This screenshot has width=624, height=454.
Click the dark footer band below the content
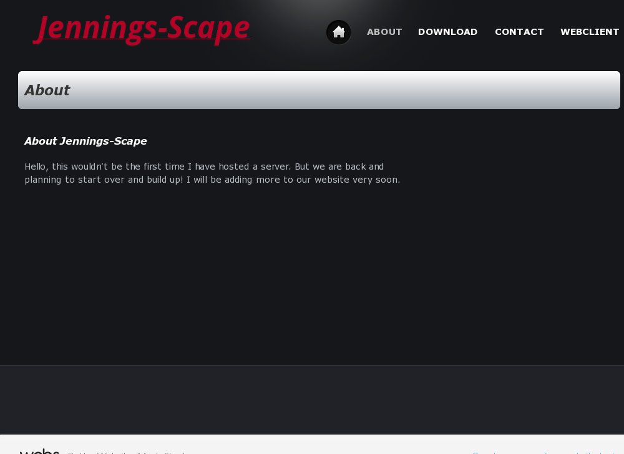click(x=312, y=399)
